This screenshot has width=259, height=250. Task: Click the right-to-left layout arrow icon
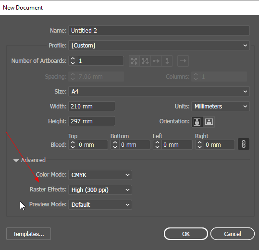pyautogui.click(x=183, y=61)
